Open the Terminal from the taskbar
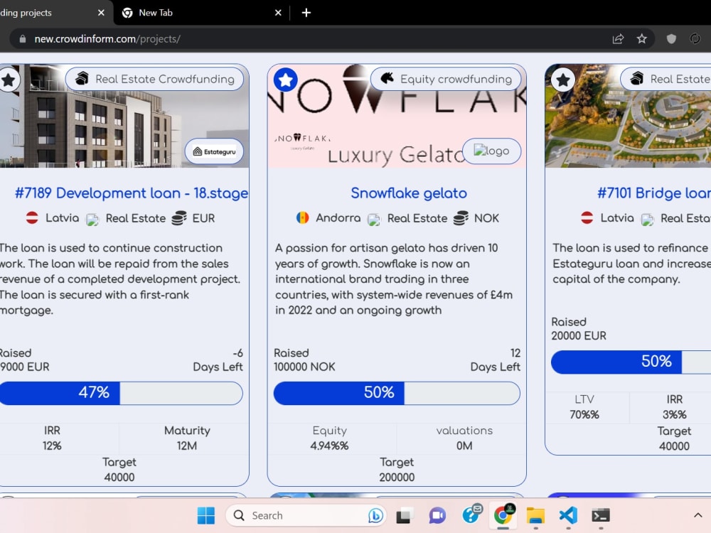 coord(601,515)
